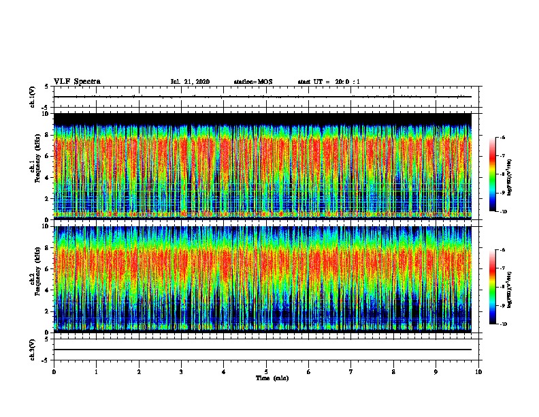Click the "-10" label on ch.2 color bar
This screenshot has width=539, height=417.
[503, 324]
